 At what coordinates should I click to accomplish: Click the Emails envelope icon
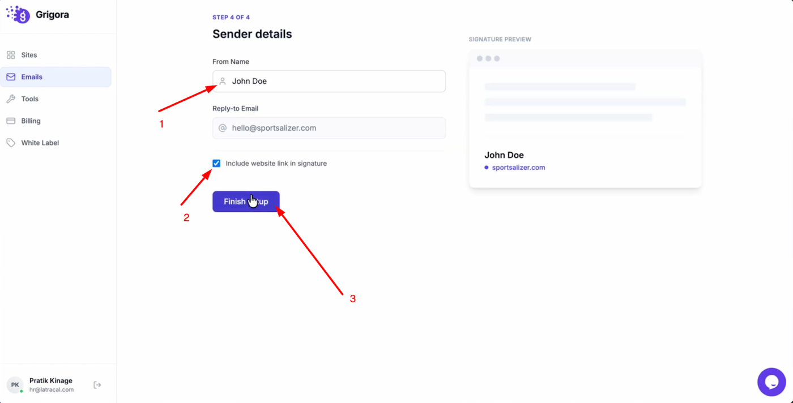pyautogui.click(x=11, y=77)
